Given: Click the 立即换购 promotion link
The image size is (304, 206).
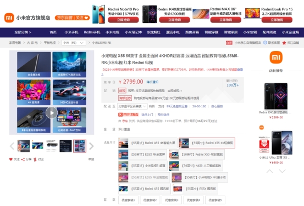Looking at the screenshot, I should tap(175, 90).
